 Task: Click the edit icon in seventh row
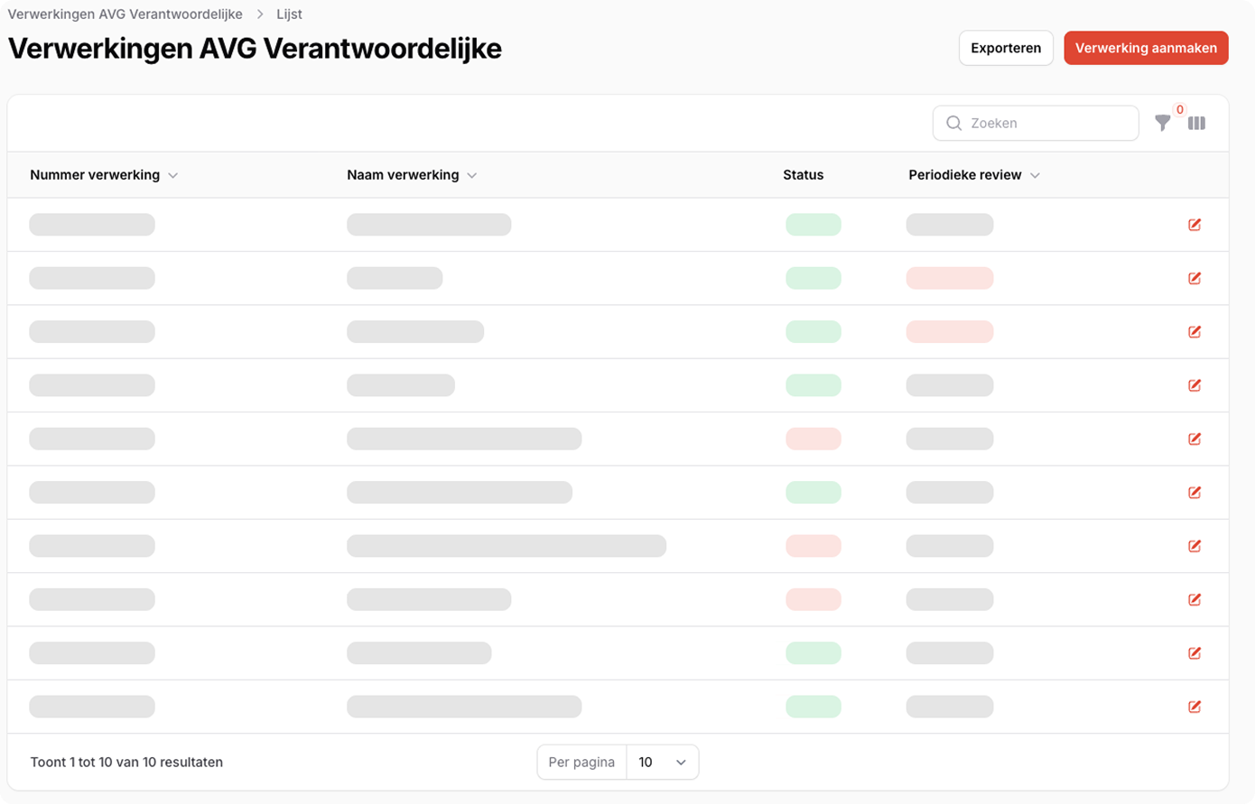(x=1195, y=546)
